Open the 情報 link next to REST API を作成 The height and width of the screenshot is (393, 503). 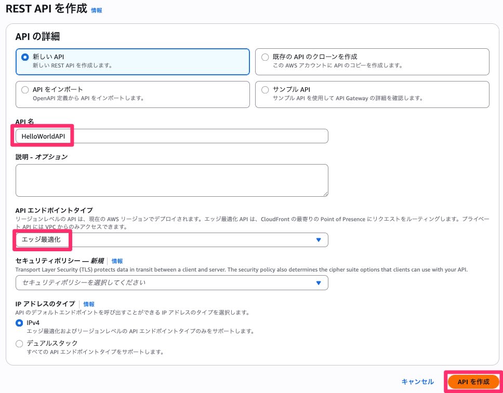[x=97, y=10]
